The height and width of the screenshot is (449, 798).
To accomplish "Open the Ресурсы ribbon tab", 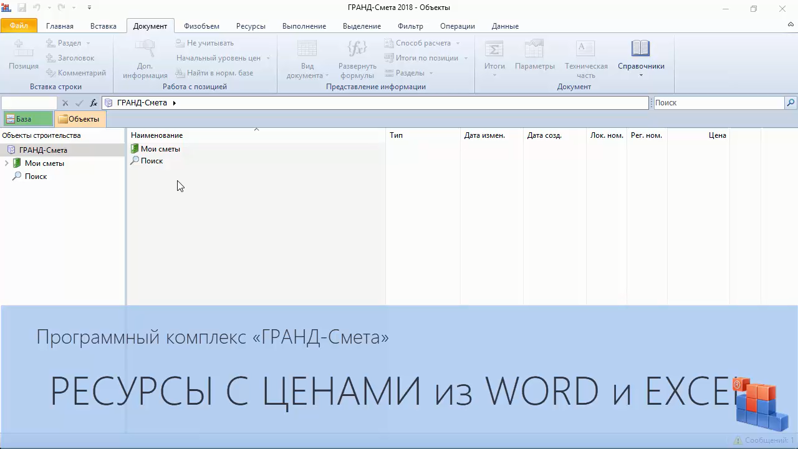I will [x=251, y=26].
